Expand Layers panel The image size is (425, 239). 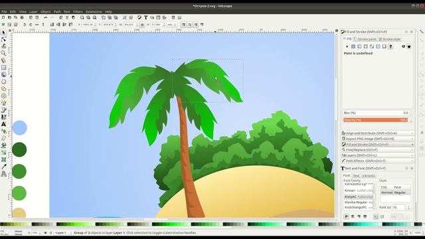(378, 155)
